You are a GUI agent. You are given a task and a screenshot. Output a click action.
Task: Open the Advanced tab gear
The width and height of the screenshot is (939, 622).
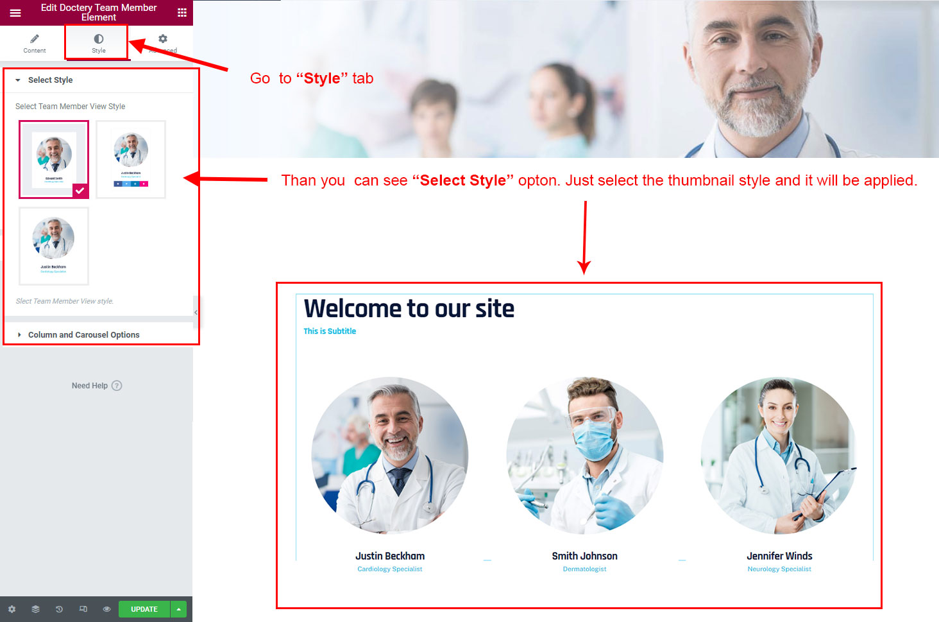coord(163,44)
